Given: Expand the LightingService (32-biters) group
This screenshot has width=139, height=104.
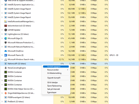Looking at the screenshot, I should (x=2, y=34).
